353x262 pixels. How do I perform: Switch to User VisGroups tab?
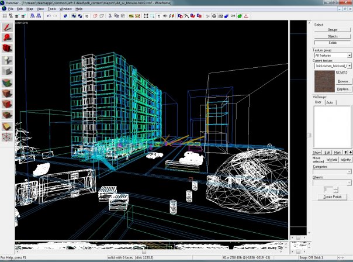pyautogui.click(x=318, y=102)
